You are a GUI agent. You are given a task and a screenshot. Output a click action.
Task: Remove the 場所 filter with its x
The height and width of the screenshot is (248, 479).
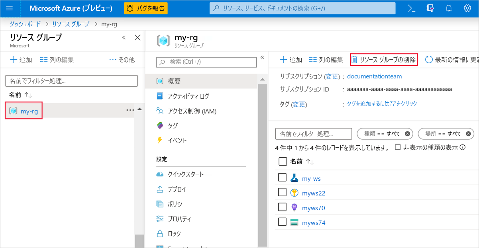(468, 133)
